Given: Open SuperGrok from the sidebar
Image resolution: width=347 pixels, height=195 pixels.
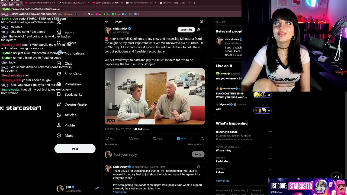Looking at the screenshot, I should [x=69, y=74].
